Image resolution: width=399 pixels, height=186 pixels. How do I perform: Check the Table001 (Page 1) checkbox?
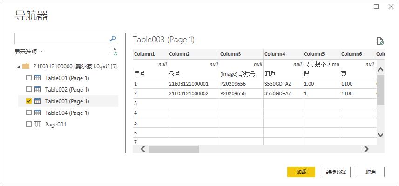click(29, 78)
